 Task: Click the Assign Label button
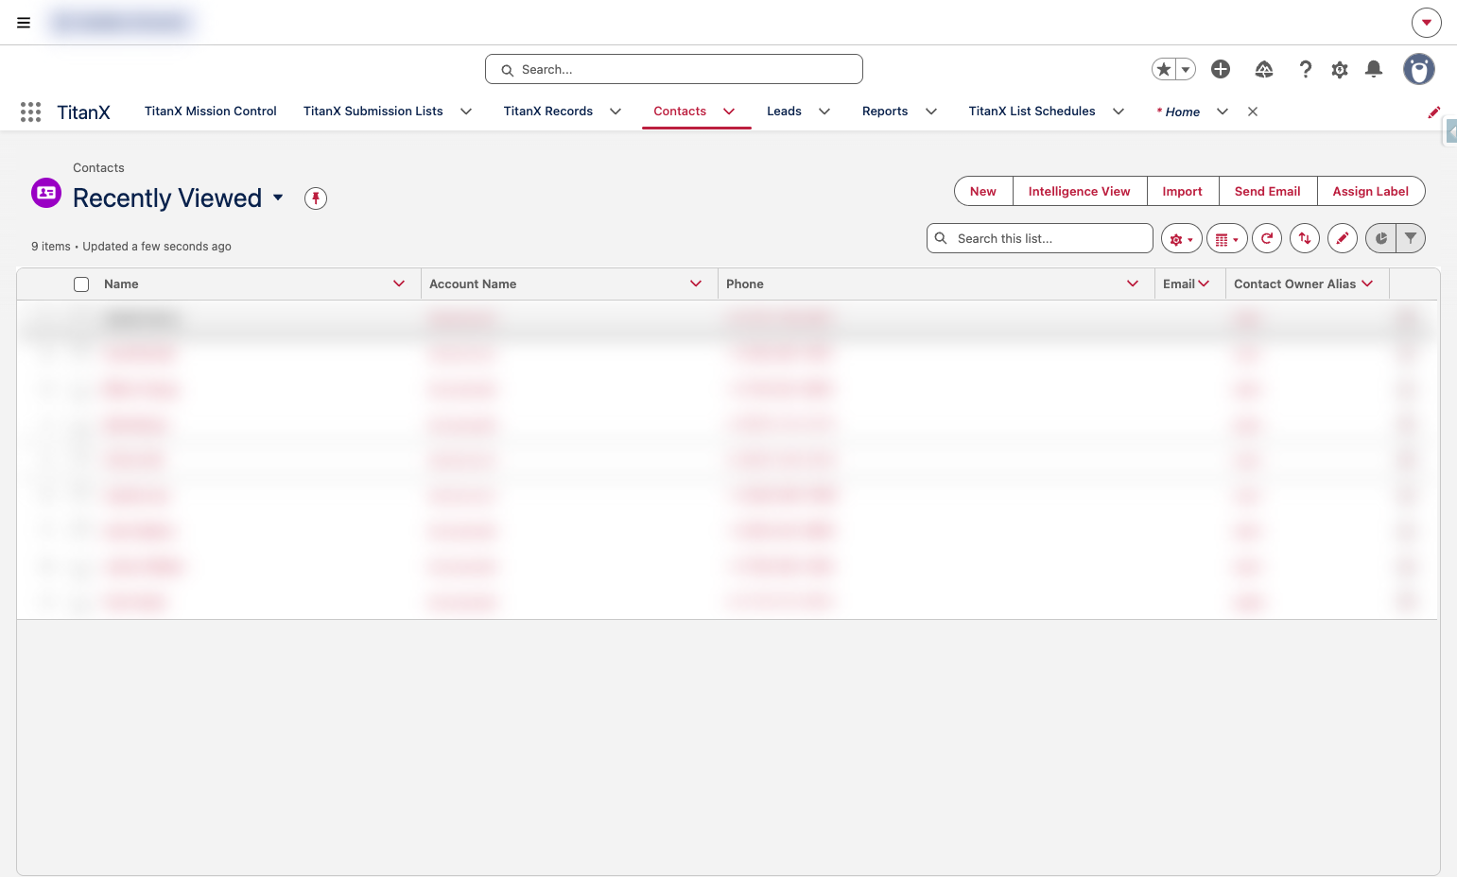pyautogui.click(x=1371, y=191)
